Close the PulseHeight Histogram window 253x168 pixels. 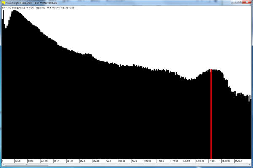point(247,2)
